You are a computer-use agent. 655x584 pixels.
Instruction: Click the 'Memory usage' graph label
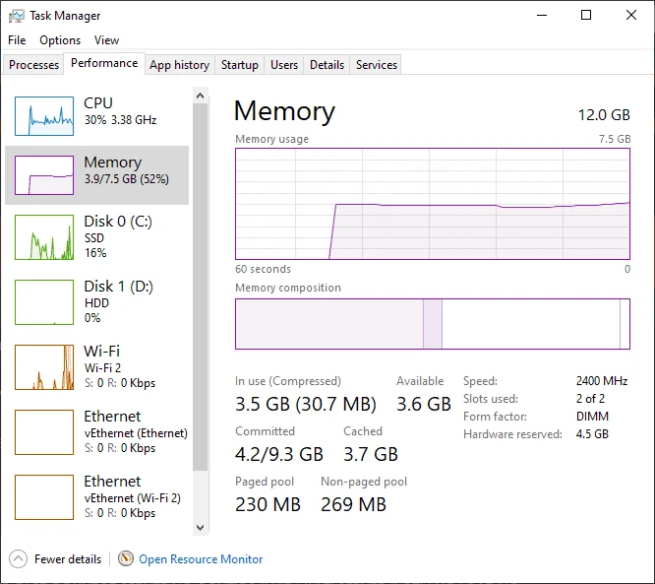pos(272,139)
